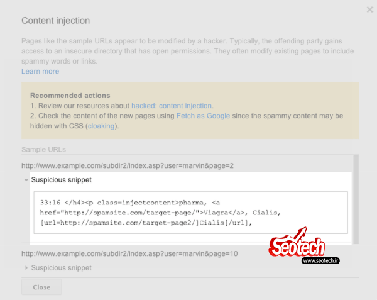Select the sample URL ending in page=2

(128, 166)
